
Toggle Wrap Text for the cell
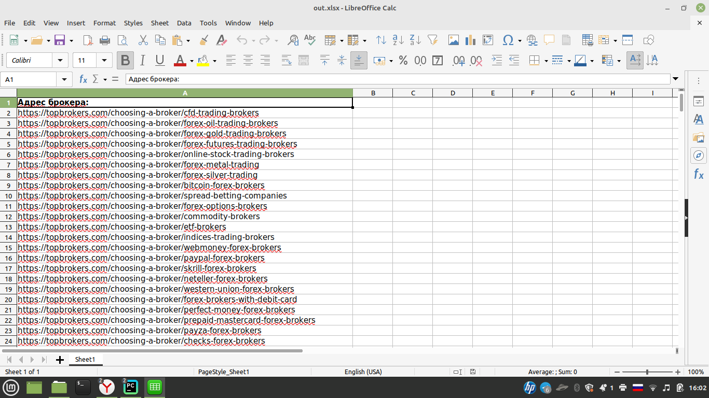[287, 61]
